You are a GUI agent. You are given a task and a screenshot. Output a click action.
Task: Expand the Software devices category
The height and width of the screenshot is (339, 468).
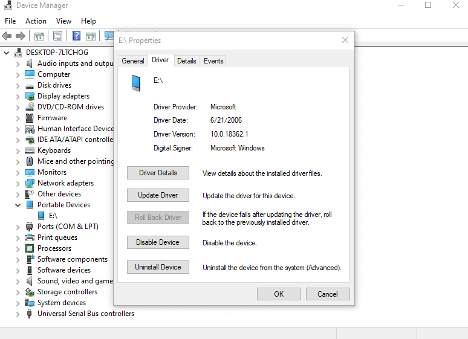point(18,270)
